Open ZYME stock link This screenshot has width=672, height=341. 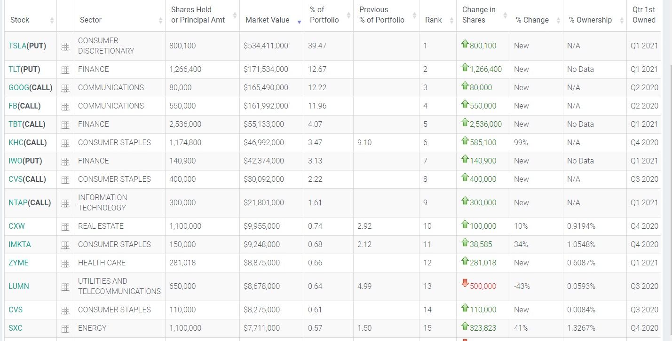click(x=18, y=263)
